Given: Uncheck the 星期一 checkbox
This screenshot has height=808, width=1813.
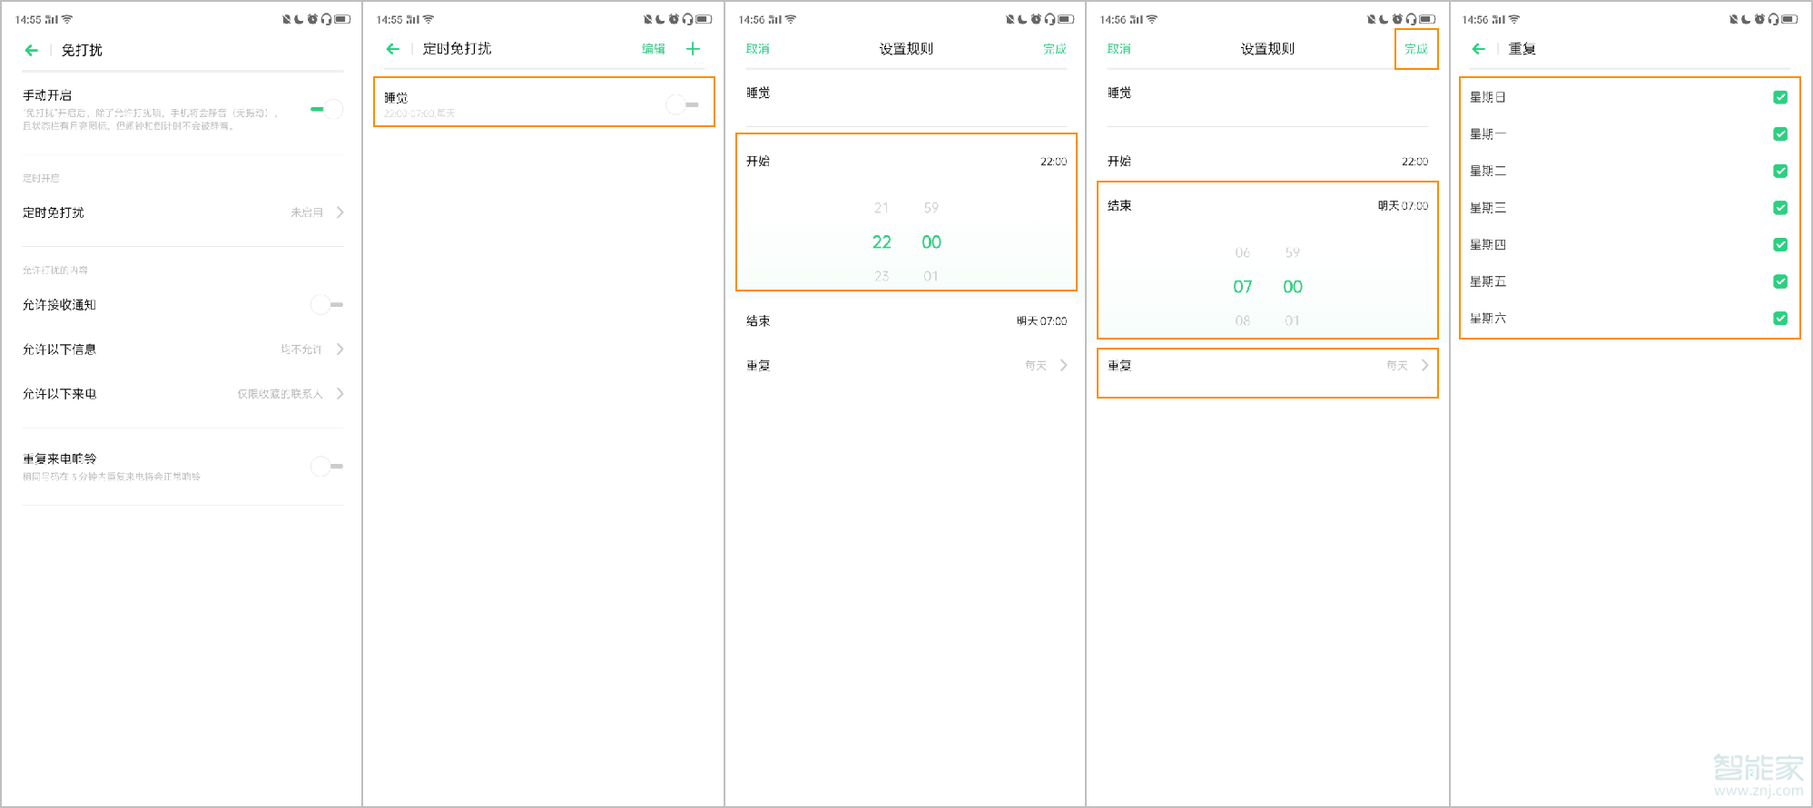Looking at the screenshot, I should (x=1780, y=133).
